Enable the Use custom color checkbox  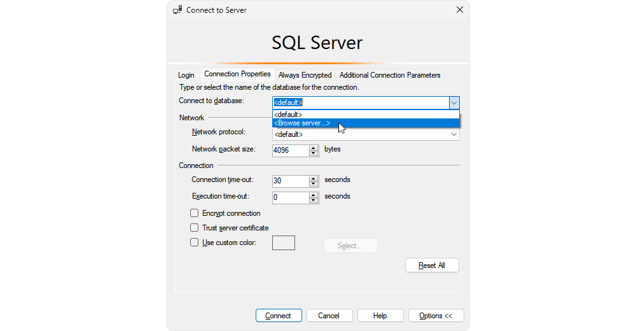194,243
